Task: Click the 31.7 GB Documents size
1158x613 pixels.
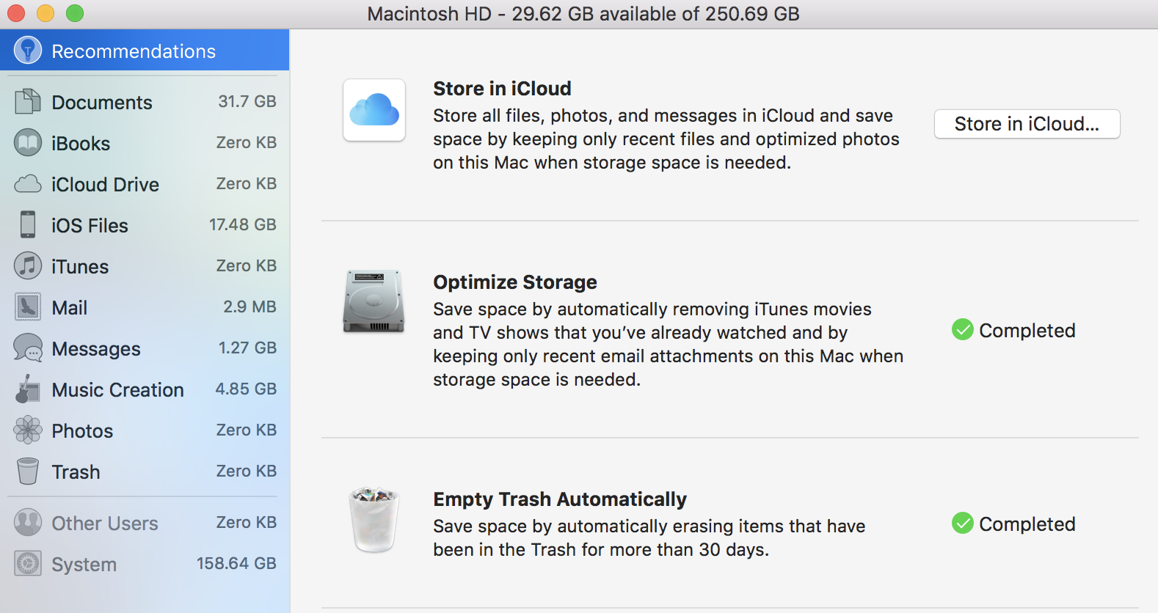Action: click(247, 101)
